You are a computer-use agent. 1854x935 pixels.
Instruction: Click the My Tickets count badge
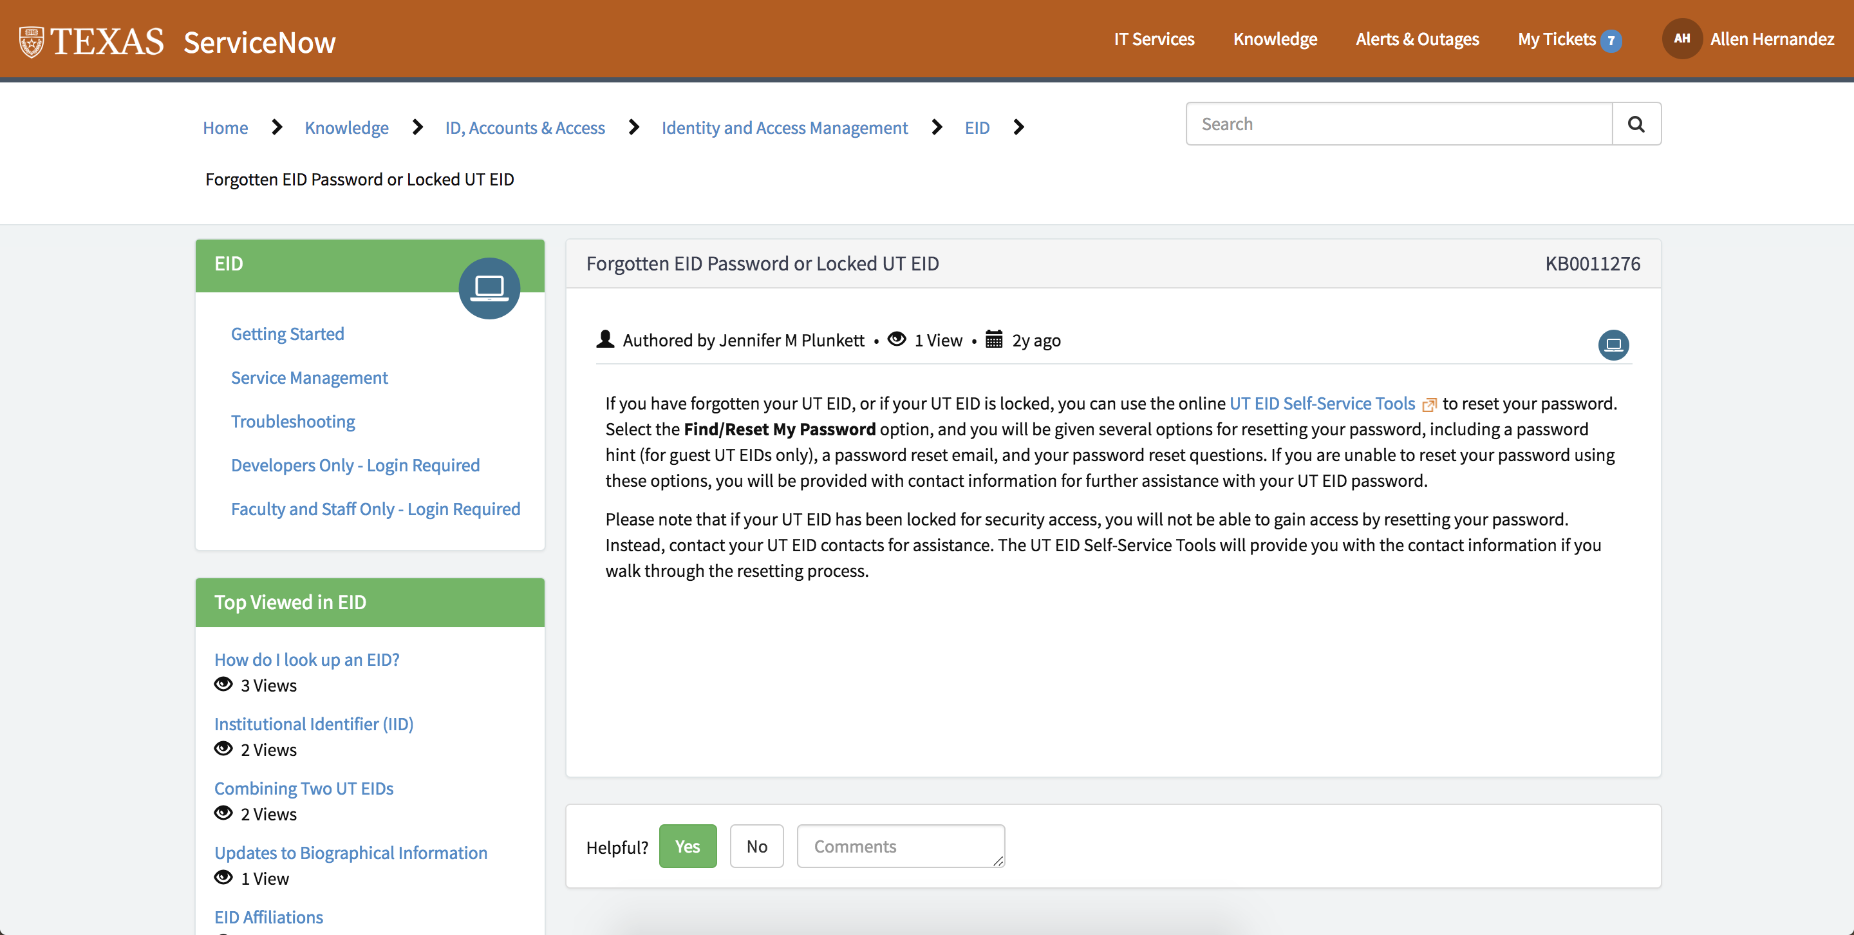1611,41
